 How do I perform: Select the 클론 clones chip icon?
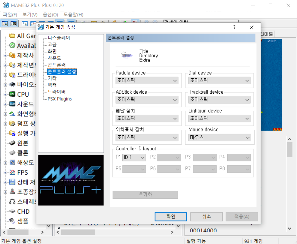click(x=12, y=152)
